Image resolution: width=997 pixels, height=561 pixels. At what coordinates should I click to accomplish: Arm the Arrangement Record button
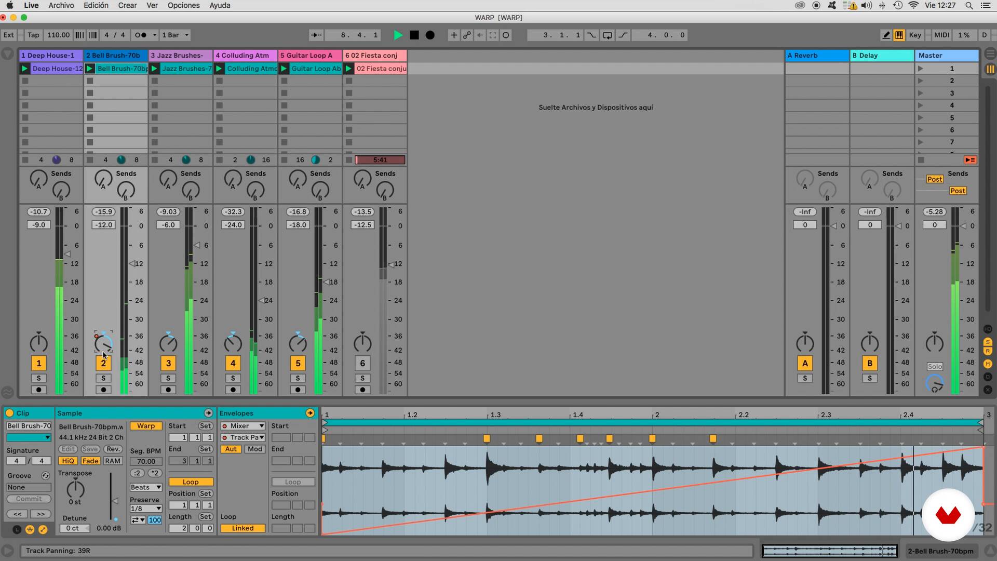point(430,35)
